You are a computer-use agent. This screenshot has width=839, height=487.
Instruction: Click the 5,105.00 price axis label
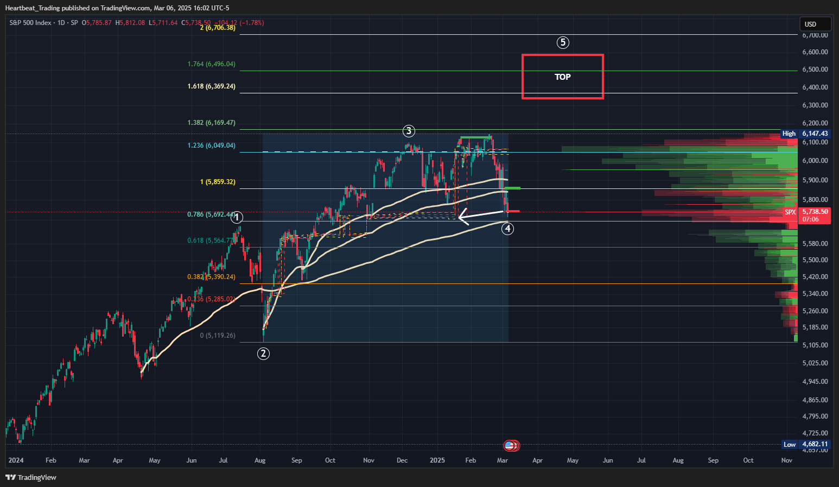tap(815, 345)
